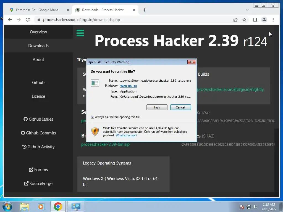Viewport: 283px width, 212px height.
Task: Close the security warning dialog with X
Action: coord(192,62)
